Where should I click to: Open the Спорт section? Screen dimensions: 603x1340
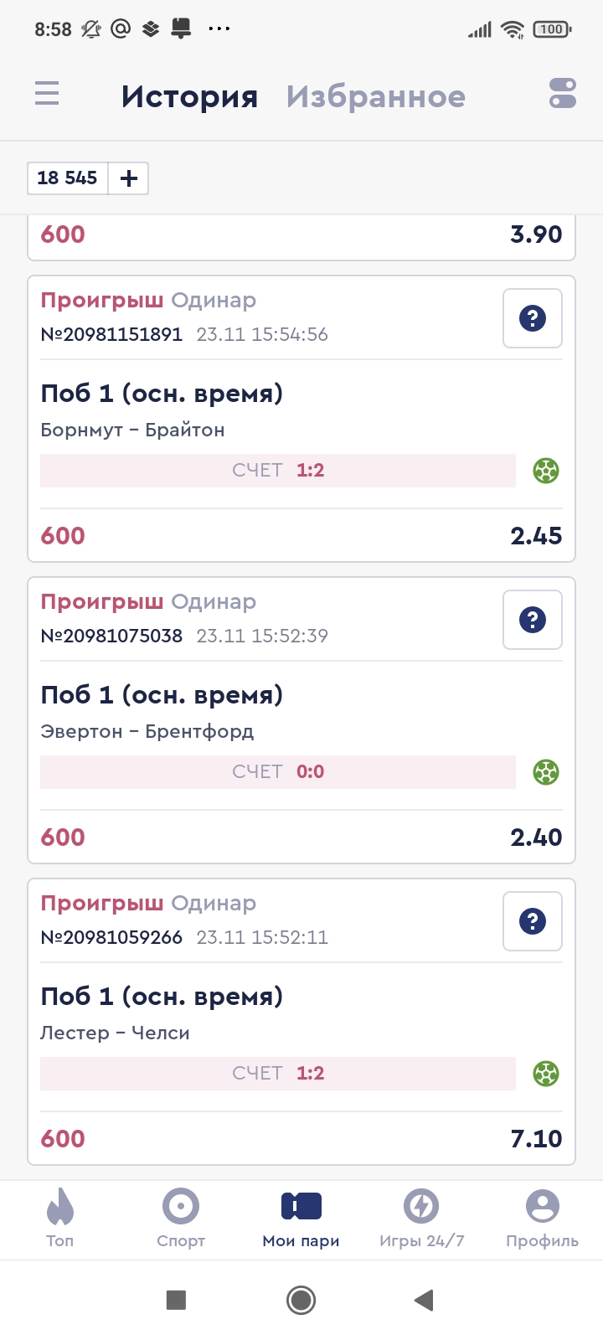coord(181,1219)
